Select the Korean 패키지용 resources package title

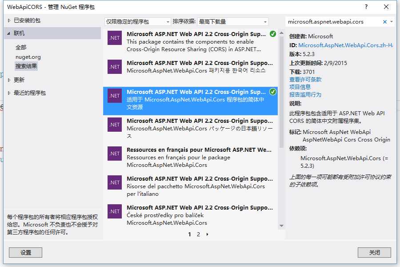pyautogui.click(x=200, y=63)
